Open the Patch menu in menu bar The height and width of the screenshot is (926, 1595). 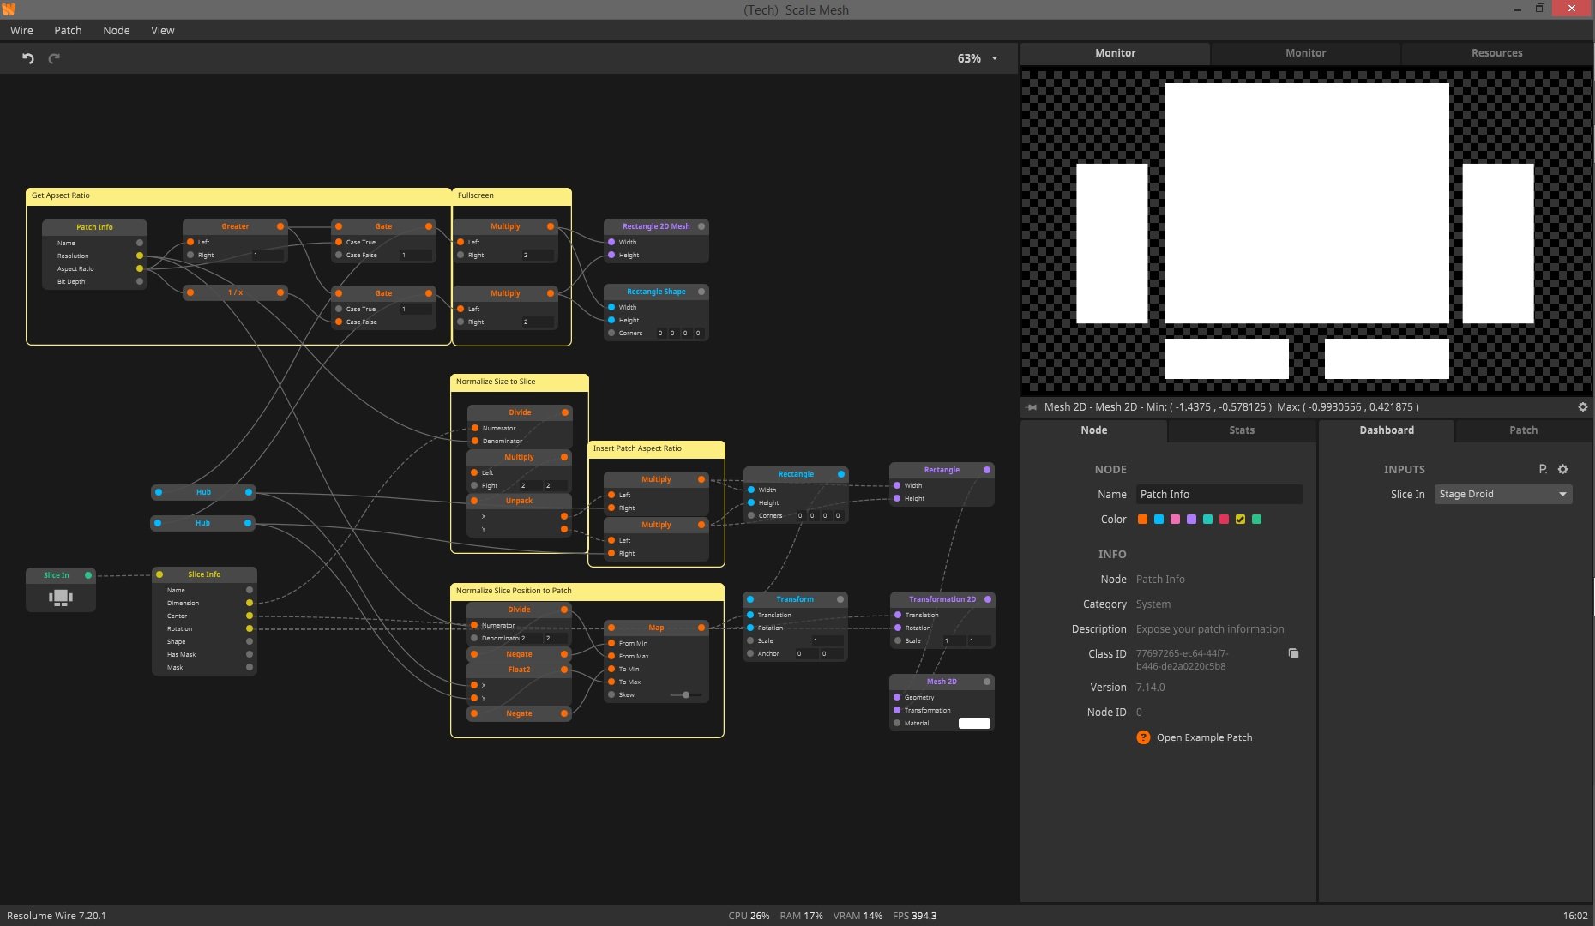[68, 30]
